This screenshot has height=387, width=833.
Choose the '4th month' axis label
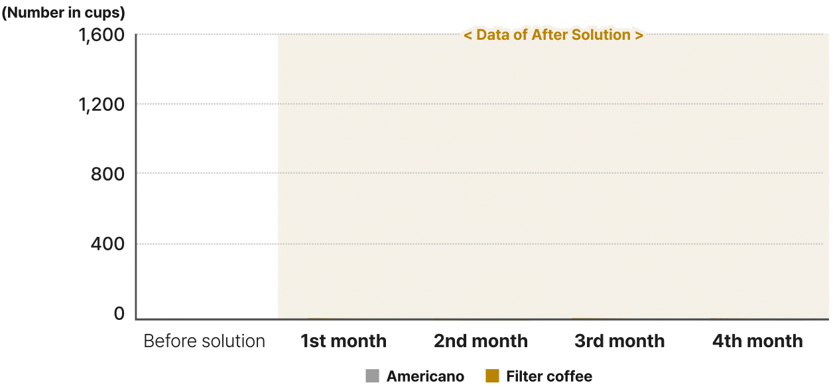(757, 341)
